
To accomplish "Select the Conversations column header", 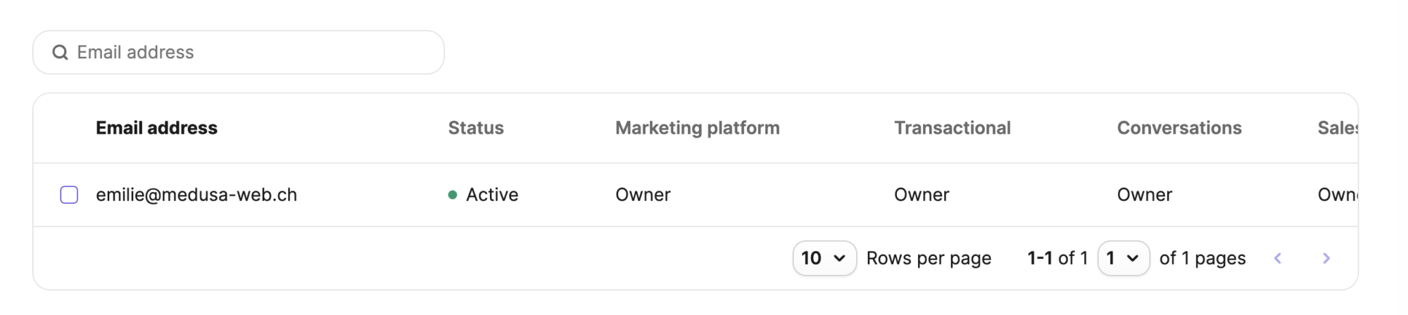I will click(1178, 128).
